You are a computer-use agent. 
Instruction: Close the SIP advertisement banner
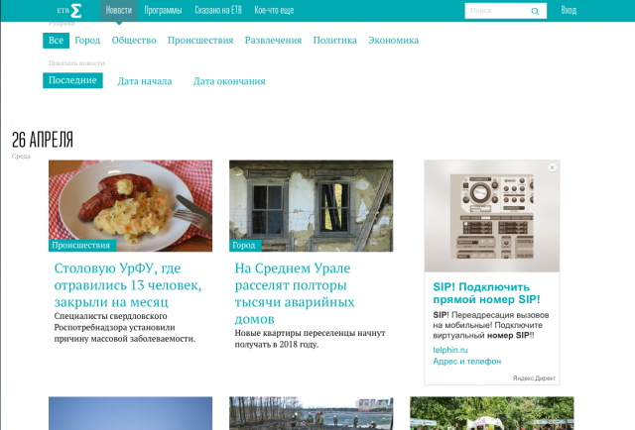(552, 167)
